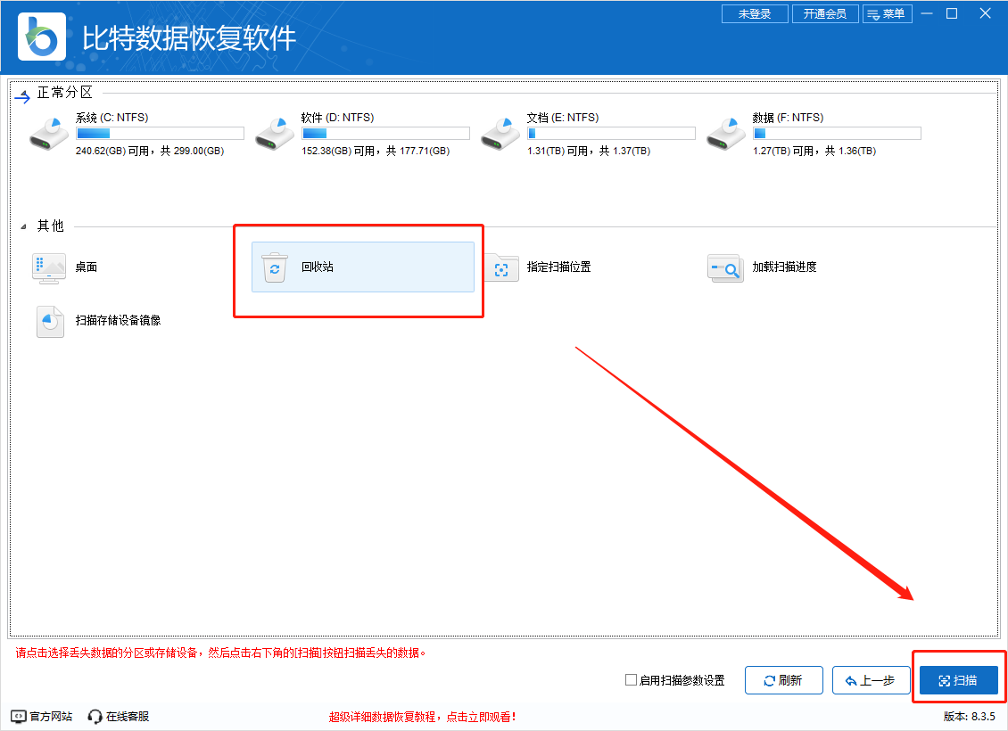Maximize the application window
This screenshot has height=731, width=1008.
(952, 13)
